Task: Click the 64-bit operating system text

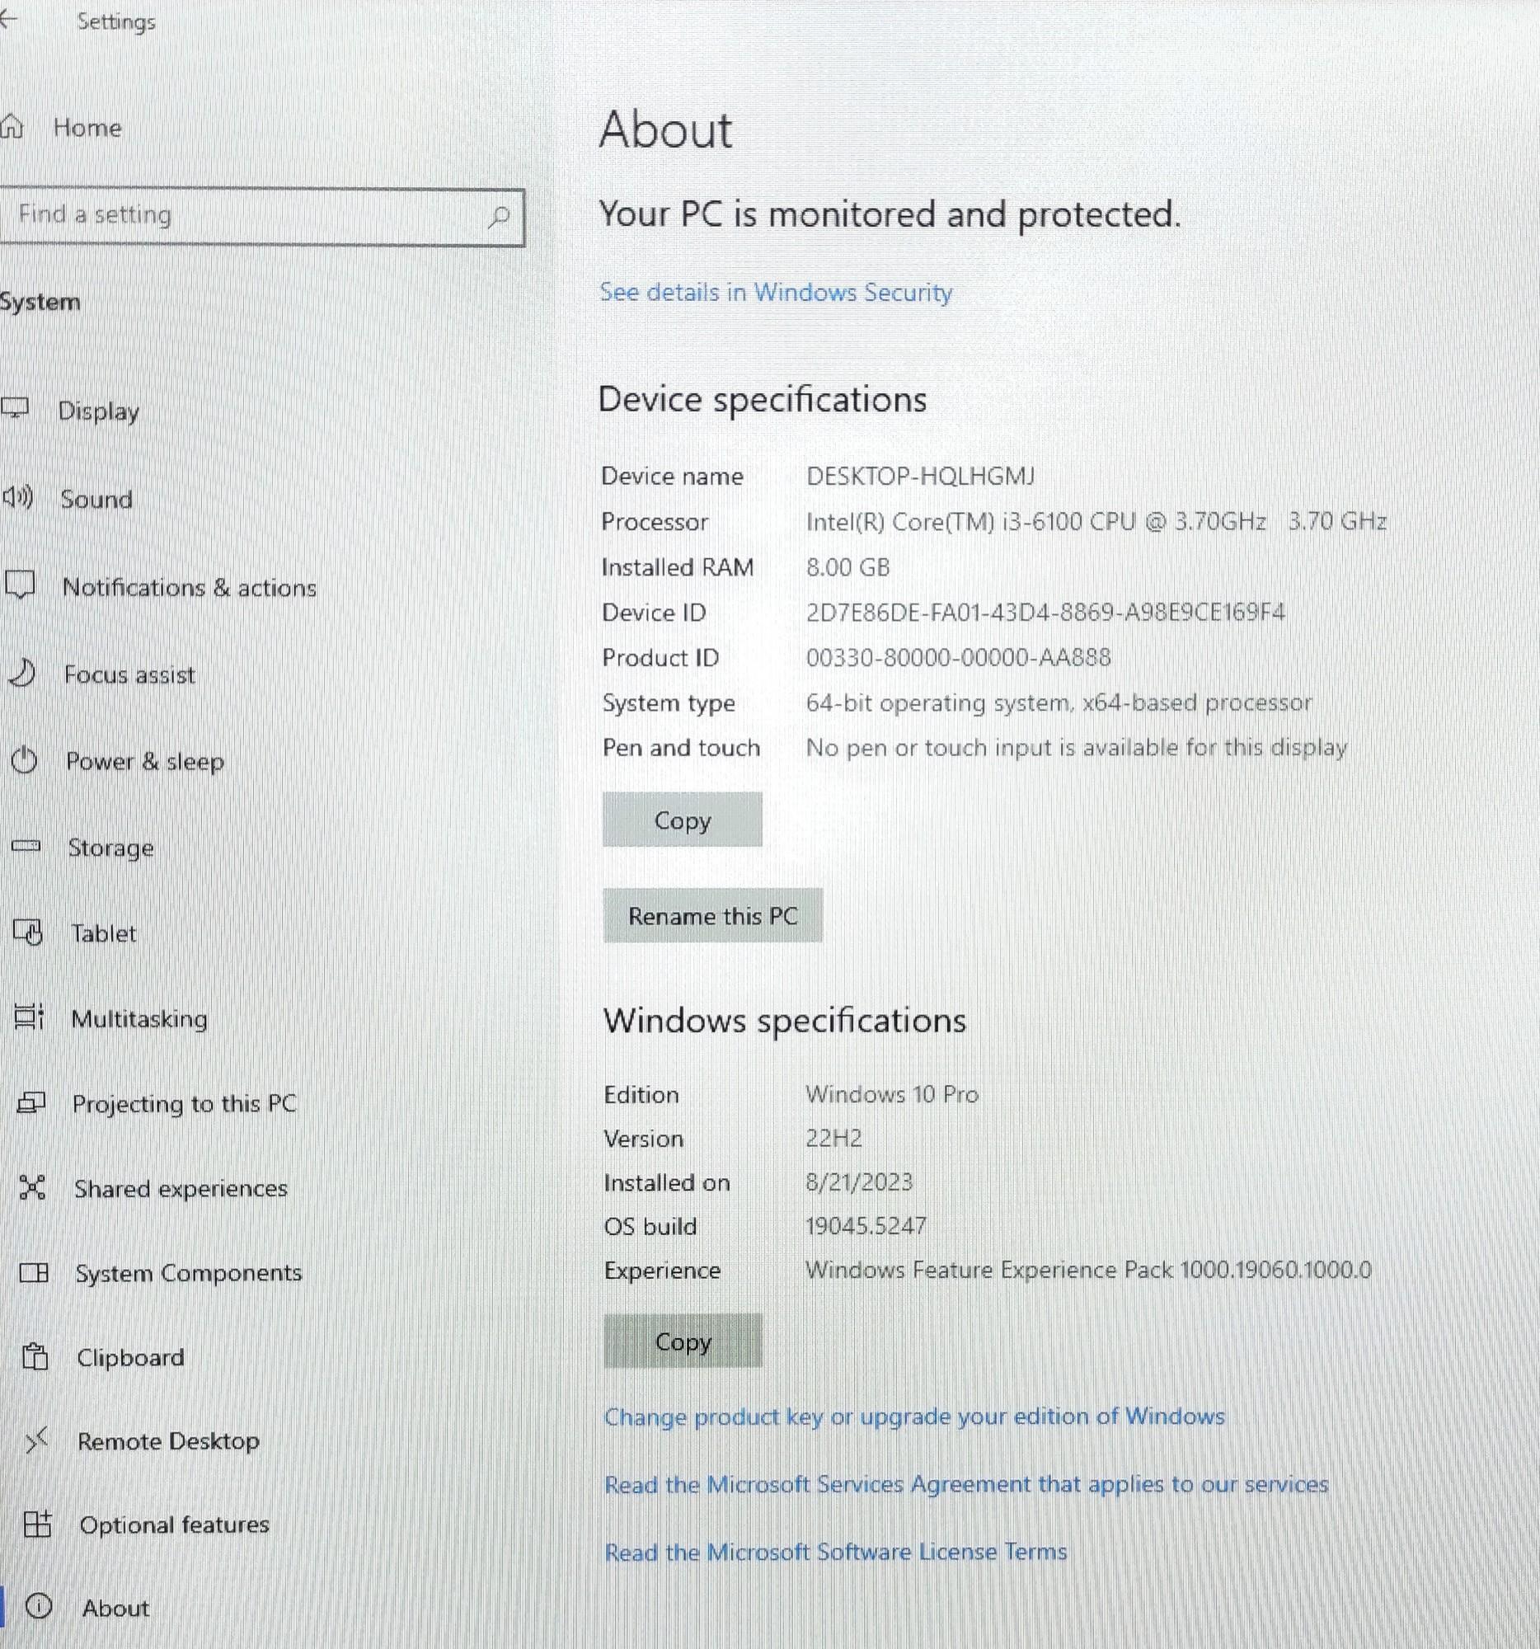Action: click(1059, 703)
